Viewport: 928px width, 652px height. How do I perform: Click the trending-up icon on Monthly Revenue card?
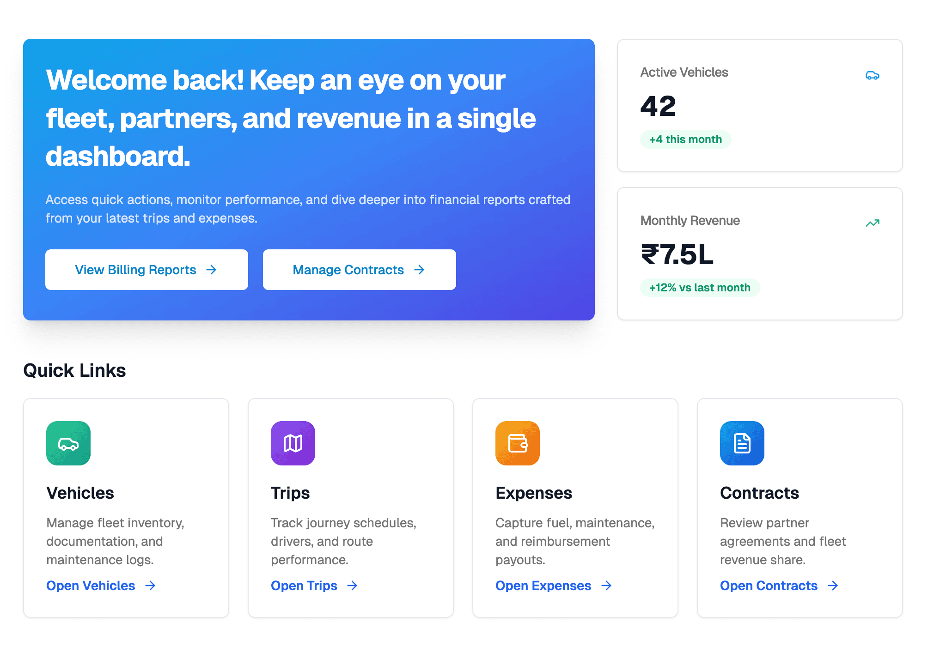(872, 223)
